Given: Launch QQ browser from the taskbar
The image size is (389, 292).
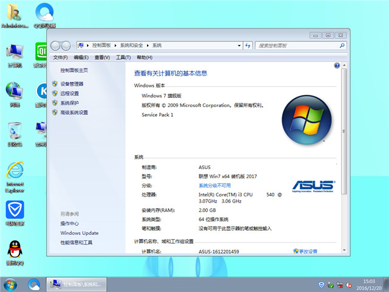Looking at the screenshot, I should pyautogui.click(x=34, y=285).
